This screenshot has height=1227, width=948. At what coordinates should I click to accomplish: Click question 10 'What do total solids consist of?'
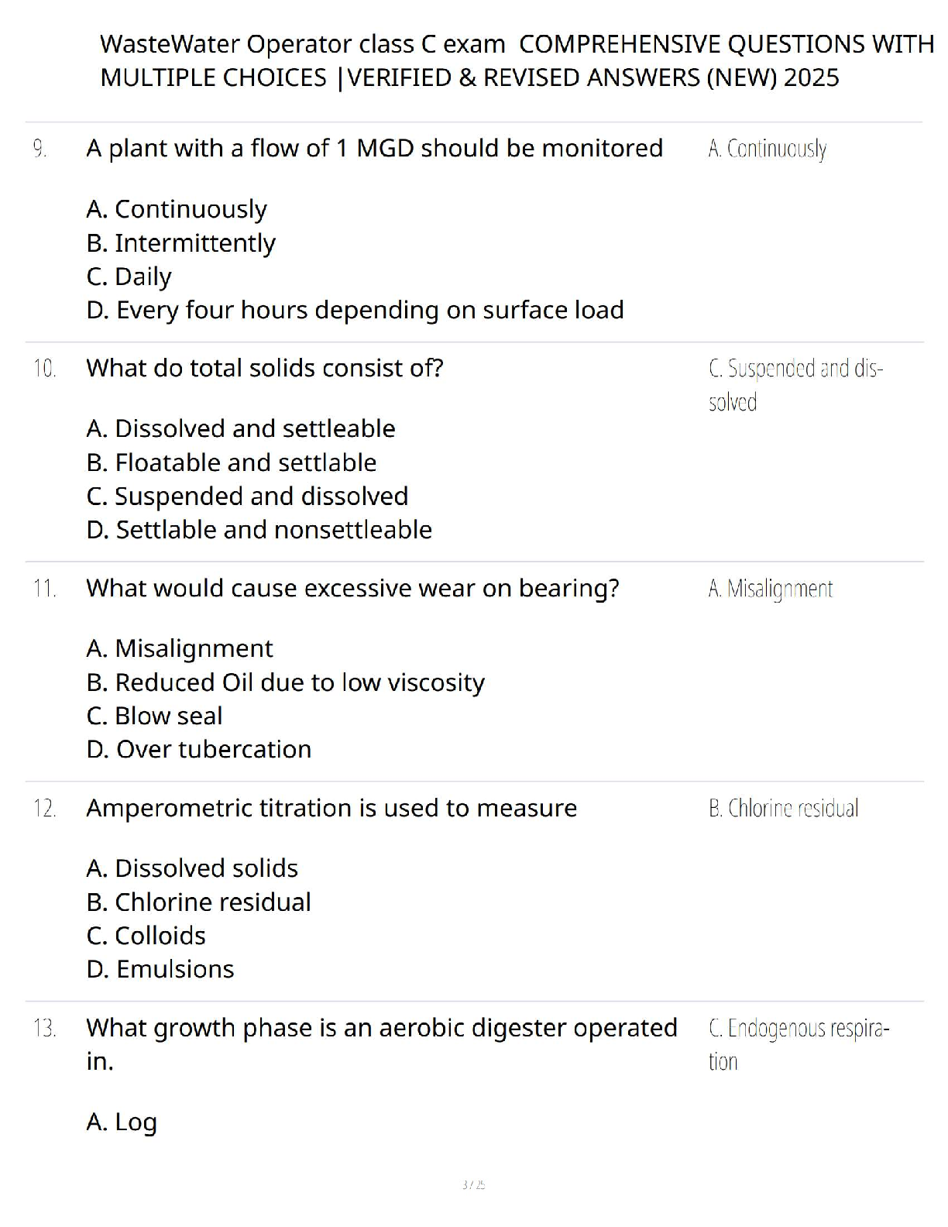point(264,368)
